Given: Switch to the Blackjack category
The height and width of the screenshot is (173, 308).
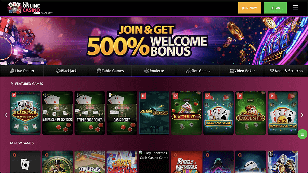Looking at the screenshot, I should click(x=66, y=71).
